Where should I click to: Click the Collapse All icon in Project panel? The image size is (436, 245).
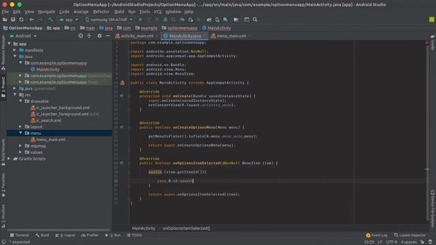pos(89,36)
